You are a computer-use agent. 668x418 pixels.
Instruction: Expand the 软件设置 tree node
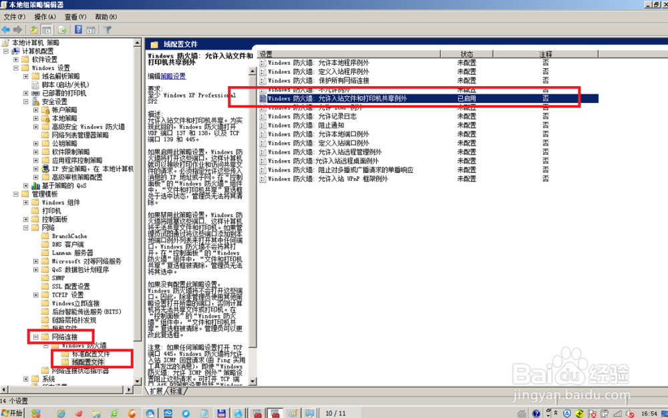tap(16, 59)
